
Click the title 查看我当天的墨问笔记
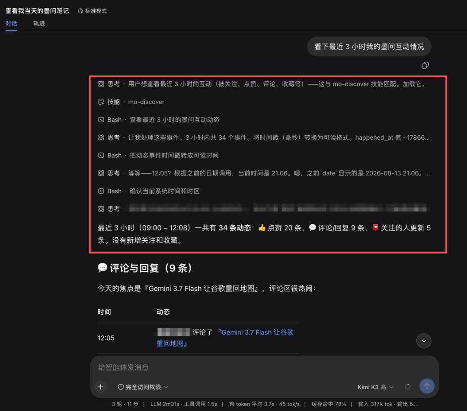pyautogui.click(x=37, y=11)
